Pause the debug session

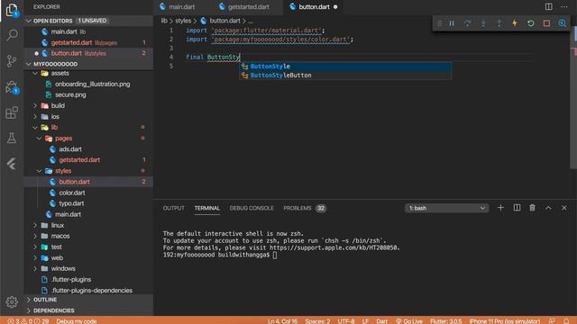click(452, 23)
